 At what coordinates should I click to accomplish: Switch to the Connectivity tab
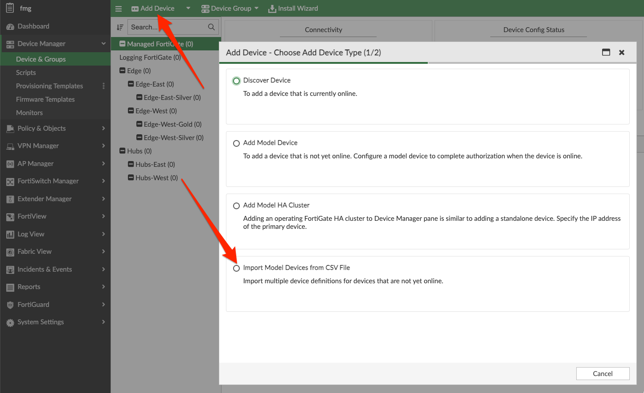pyautogui.click(x=323, y=30)
